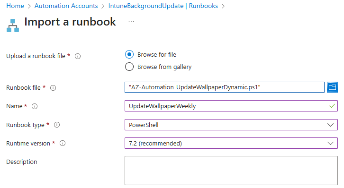
Task: Select the Browse for file radio button
Action: [x=129, y=54]
